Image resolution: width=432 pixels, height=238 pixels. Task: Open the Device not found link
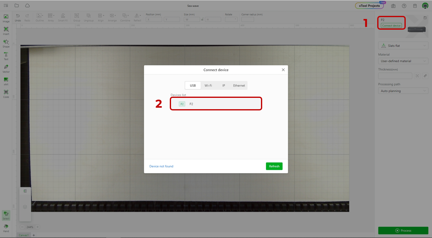[x=161, y=166]
